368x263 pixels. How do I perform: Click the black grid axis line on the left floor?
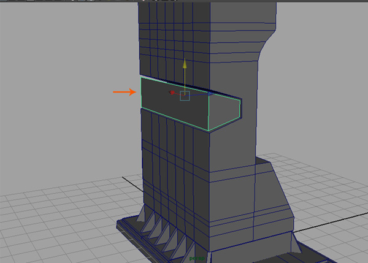pyautogui.click(x=132, y=181)
